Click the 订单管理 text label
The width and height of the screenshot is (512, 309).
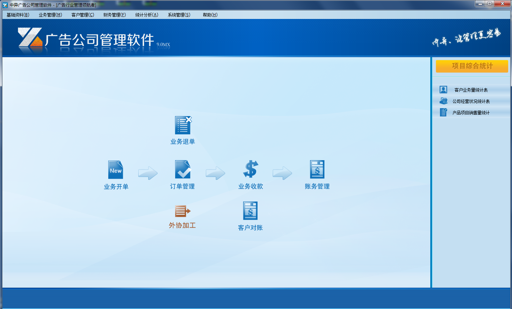[x=182, y=186]
